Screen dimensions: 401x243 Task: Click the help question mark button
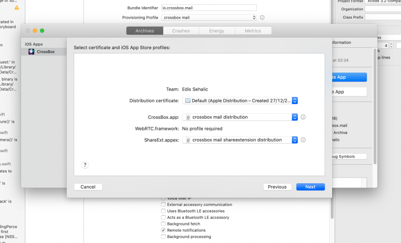pyautogui.click(x=85, y=165)
